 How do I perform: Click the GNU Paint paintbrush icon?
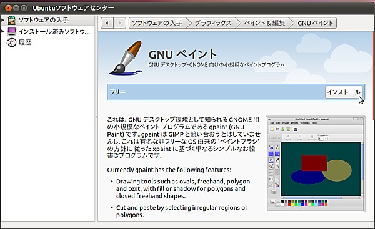pyautogui.click(x=126, y=57)
